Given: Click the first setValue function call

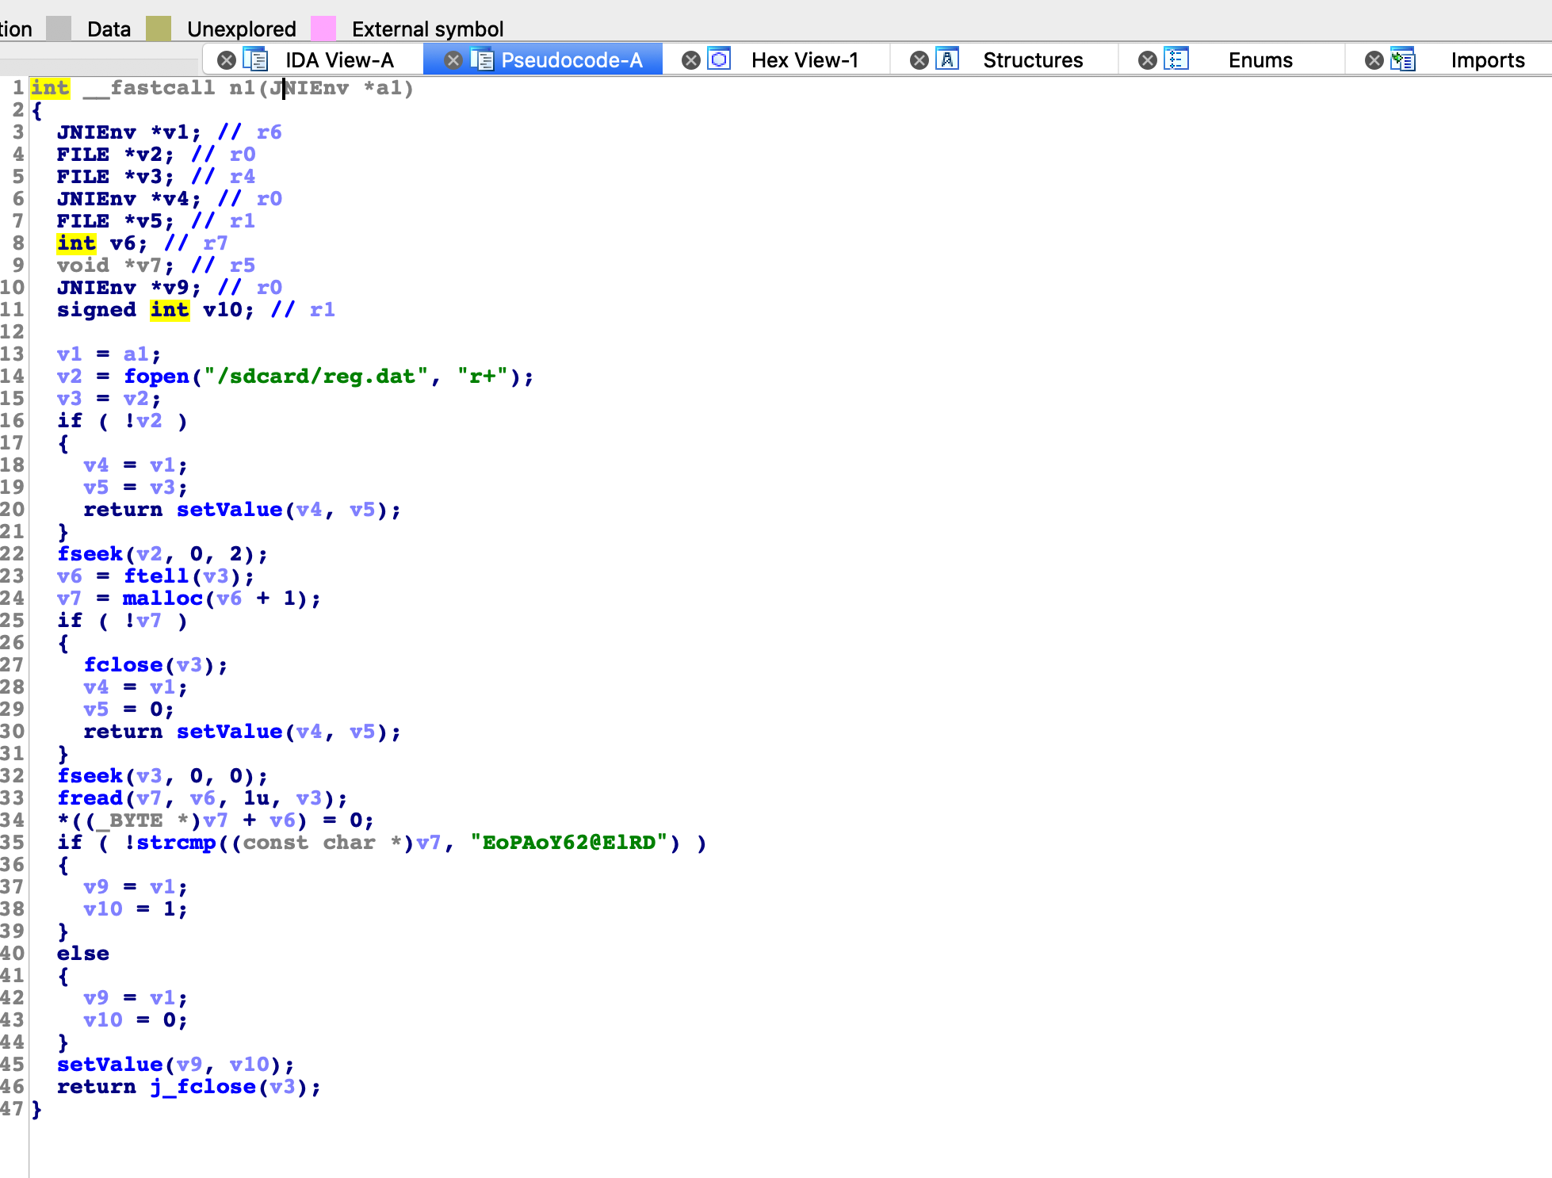Looking at the screenshot, I should point(229,510).
